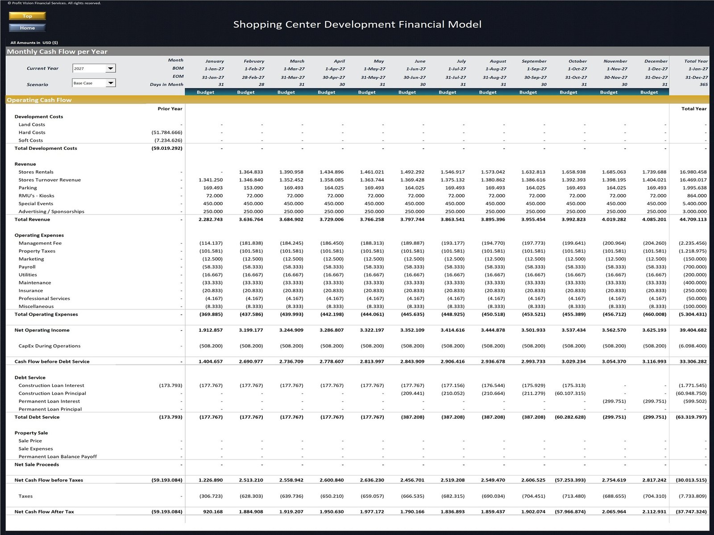Select Net Cash Flow After Tax label
This screenshot has width=714, height=535.
pyautogui.click(x=44, y=512)
